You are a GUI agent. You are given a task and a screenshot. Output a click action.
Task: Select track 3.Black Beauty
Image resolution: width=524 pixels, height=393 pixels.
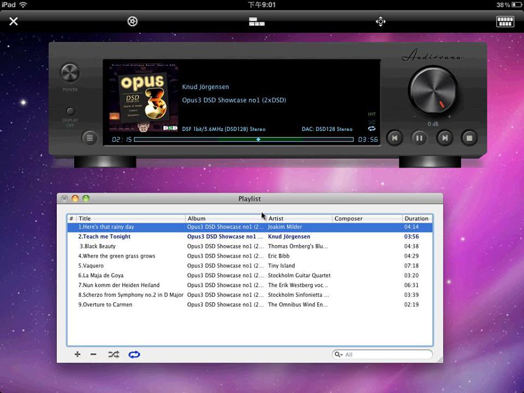pyautogui.click(x=250, y=246)
